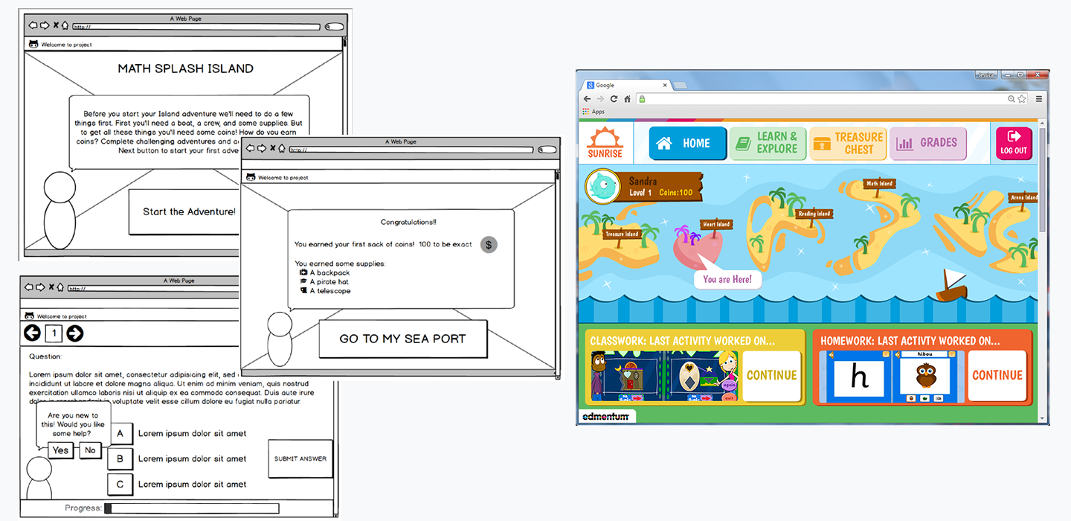This screenshot has height=521, width=1071.
Task: Click the Log Out icon button
Action: click(x=1014, y=143)
